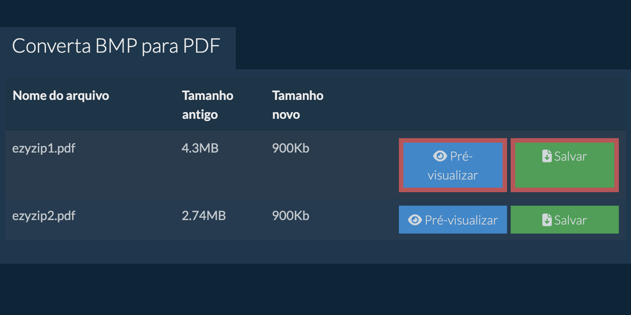Click the 900Kb new size for ezyzip2.pdf
The height and width of the screenshot is (315, 631).
point(291,216)
